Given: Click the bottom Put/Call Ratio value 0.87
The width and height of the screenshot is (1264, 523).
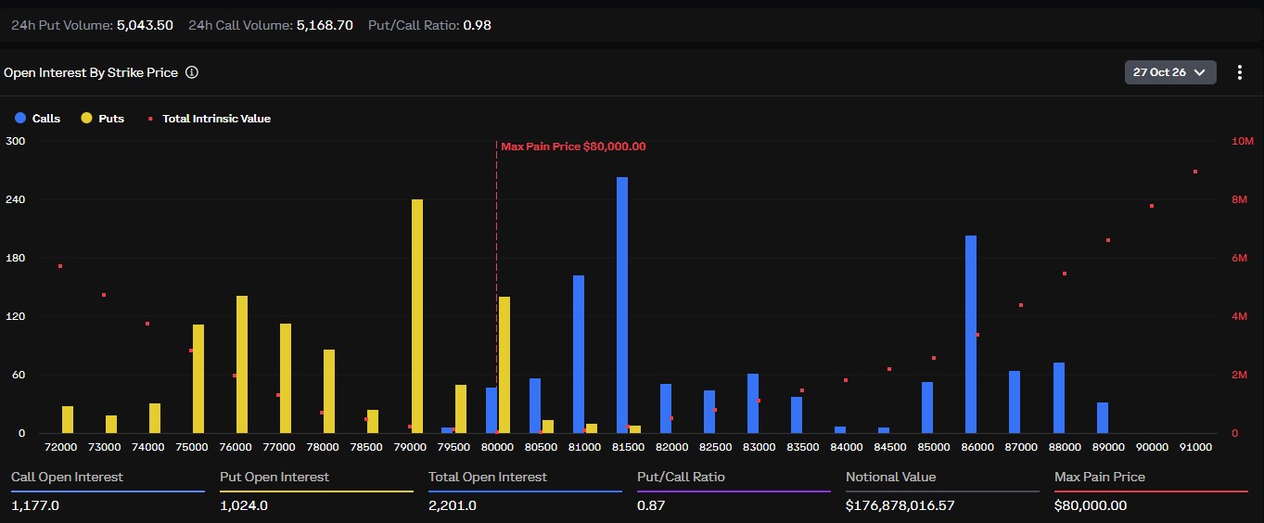Looking at the screenshot, I should pos(650,505).
